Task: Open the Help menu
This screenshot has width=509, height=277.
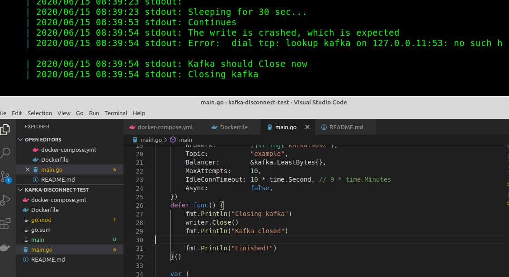Action: [139, 113]
